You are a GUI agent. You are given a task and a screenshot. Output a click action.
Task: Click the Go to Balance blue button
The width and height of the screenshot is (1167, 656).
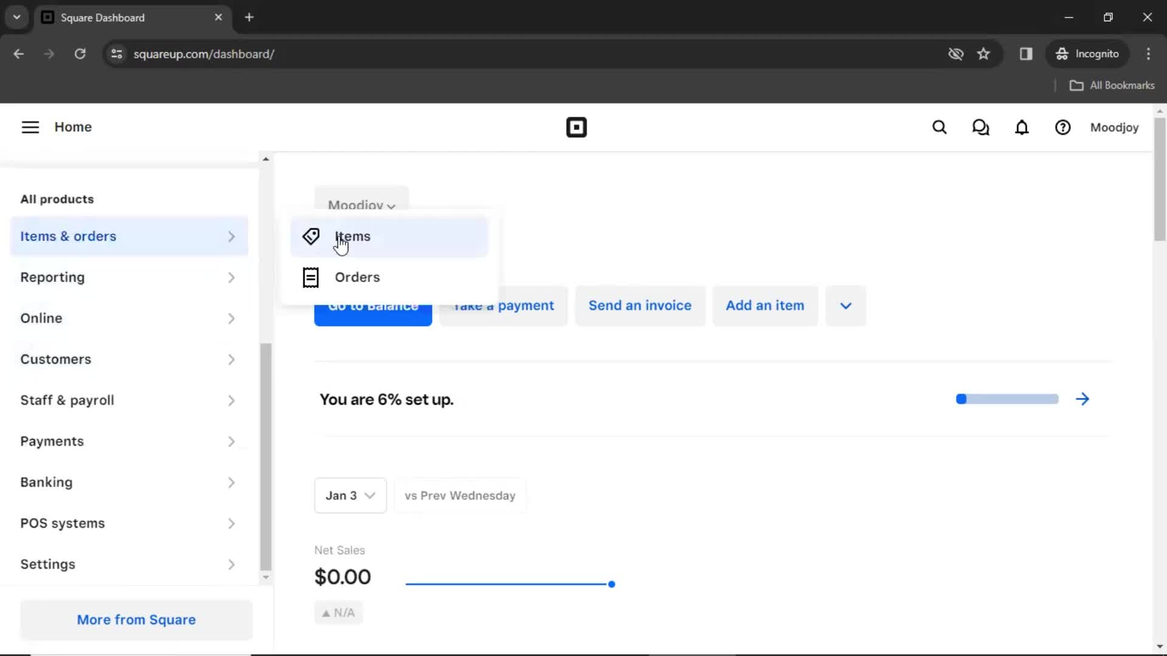(x=374, y=305)
